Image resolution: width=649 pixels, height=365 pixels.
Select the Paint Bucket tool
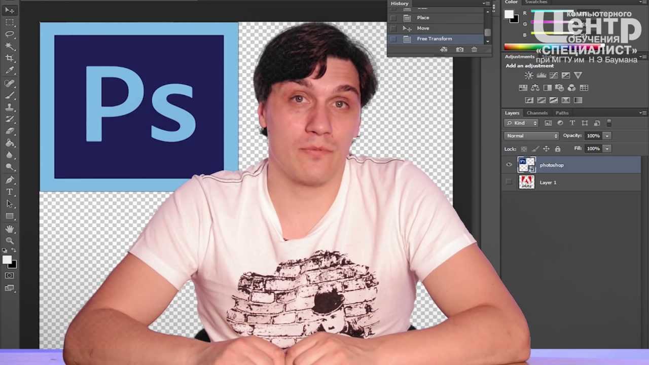tap(10, 143)
